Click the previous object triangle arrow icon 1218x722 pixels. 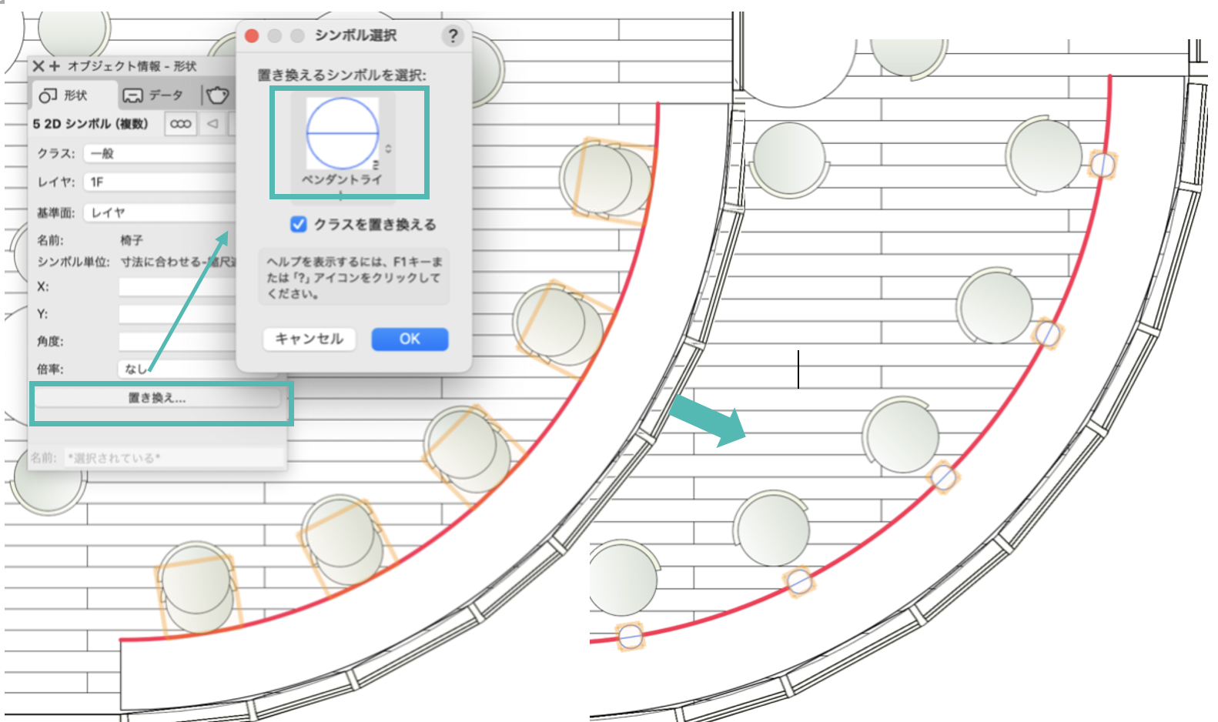[213, 124]
